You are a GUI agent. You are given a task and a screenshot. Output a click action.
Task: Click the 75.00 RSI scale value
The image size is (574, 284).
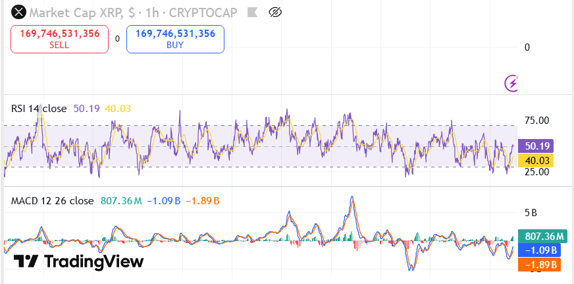coord(537,121)
